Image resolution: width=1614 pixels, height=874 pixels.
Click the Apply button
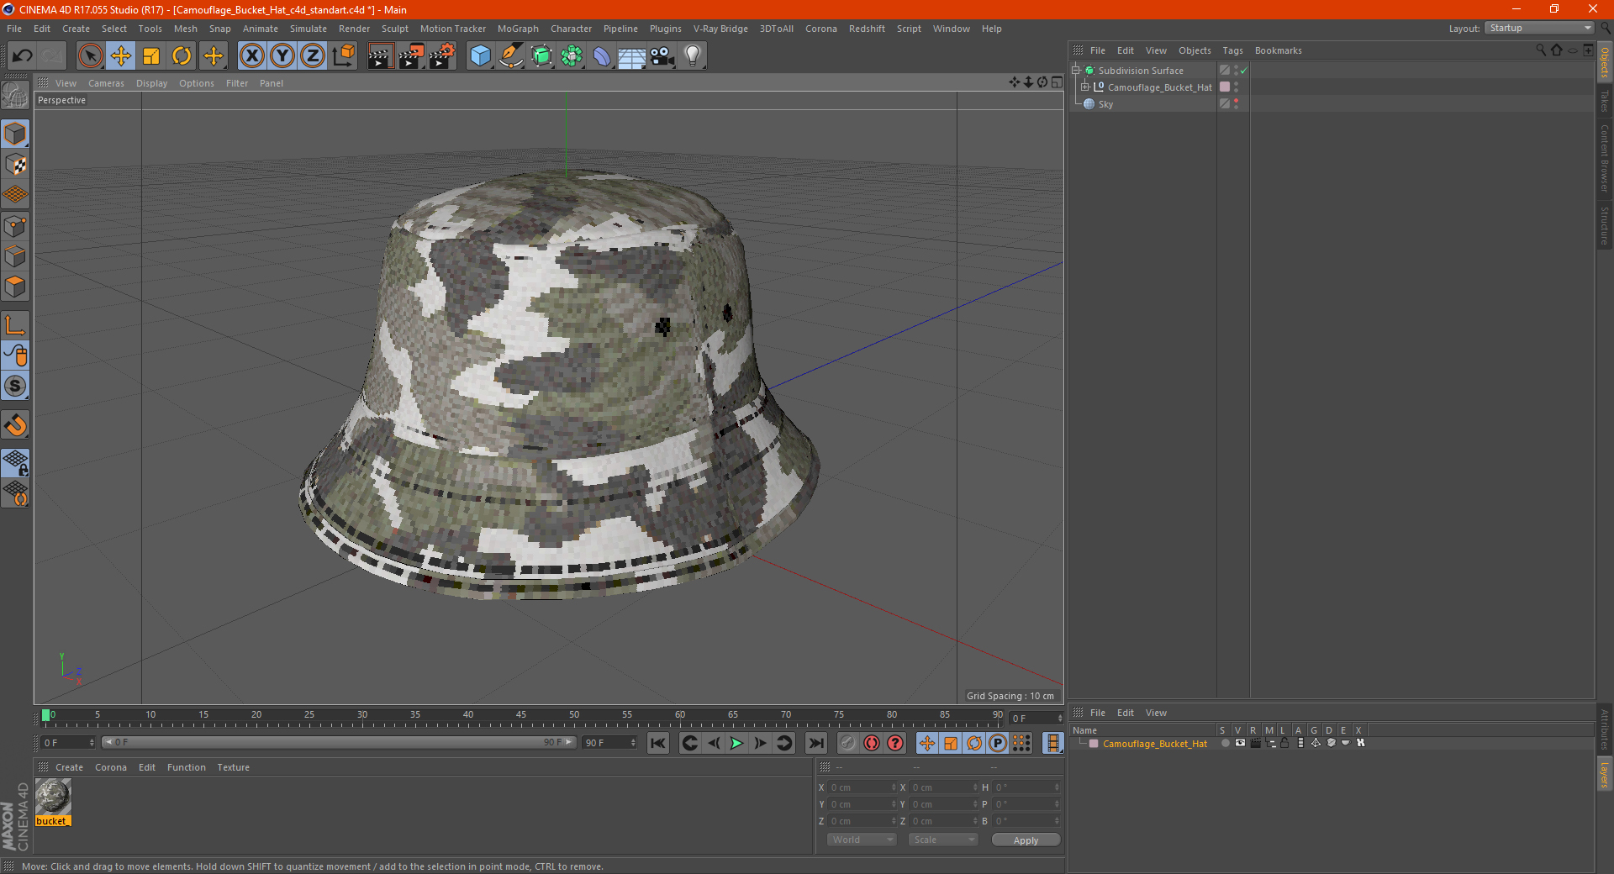point(1026,840)
